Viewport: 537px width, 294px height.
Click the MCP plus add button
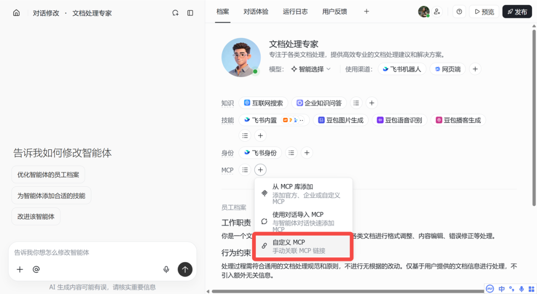coord(260,170)
